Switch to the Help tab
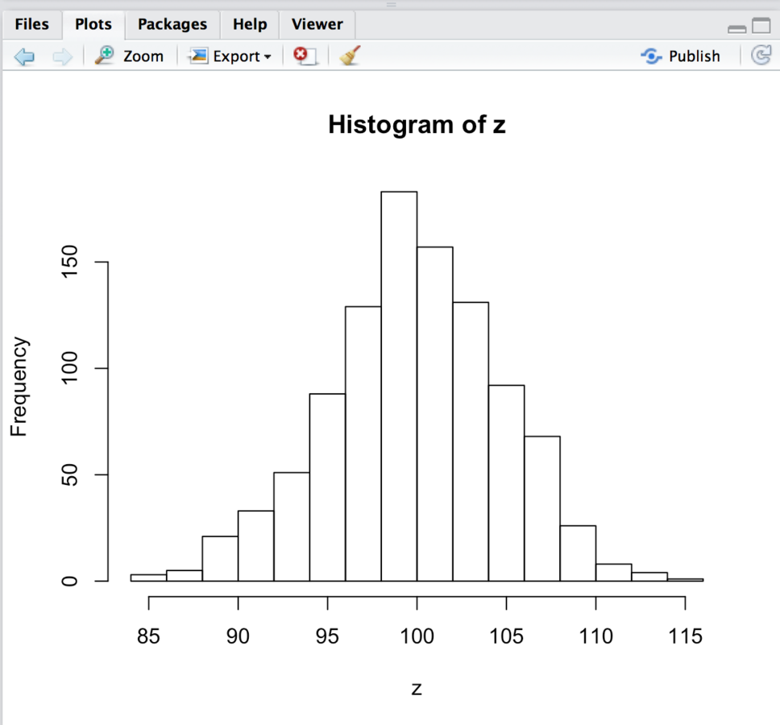Screen dimensions: 780x725 pos(250,24)
